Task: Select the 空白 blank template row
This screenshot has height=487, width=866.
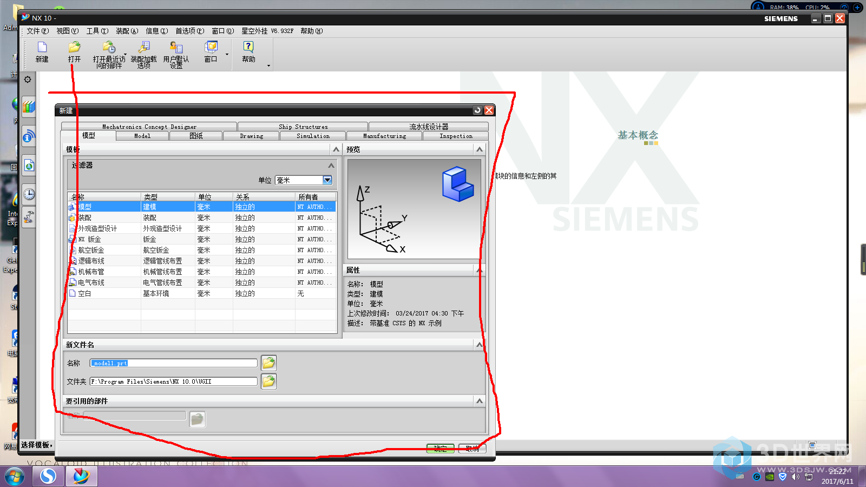Action: pyautogui.click(x=202, y=293)
